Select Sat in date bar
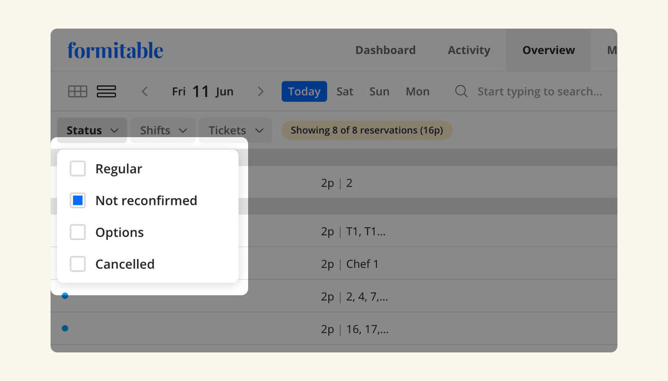The width and height of the screenshot is (668, 381). [345, 91]
